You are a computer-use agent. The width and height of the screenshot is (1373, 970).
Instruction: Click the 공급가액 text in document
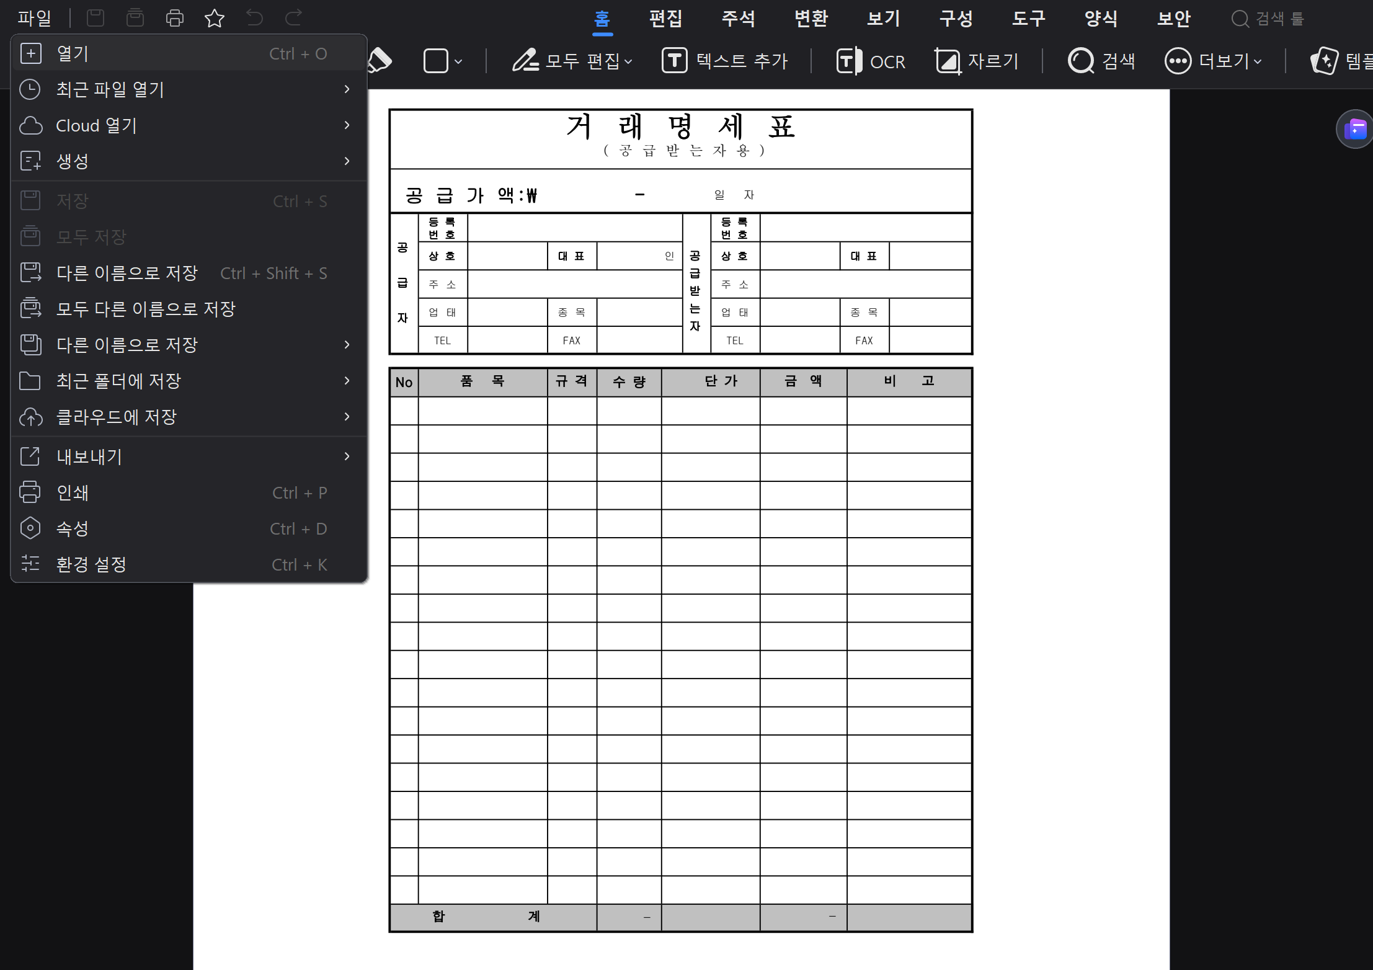point(471,195)
